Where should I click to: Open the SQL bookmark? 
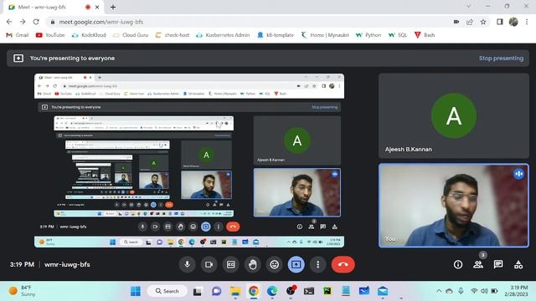[398, 35]
